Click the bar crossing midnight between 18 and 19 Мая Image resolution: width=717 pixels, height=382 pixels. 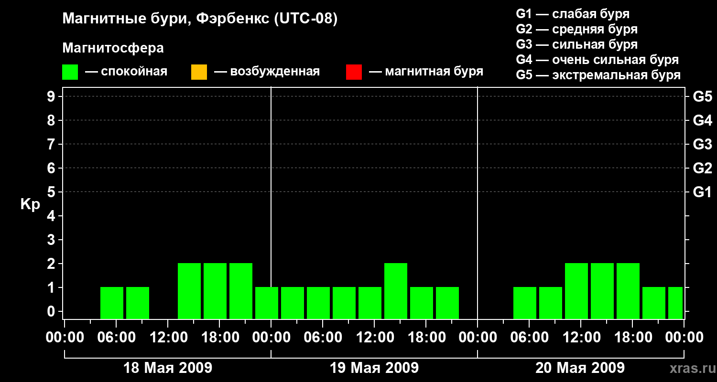point(267,303)
